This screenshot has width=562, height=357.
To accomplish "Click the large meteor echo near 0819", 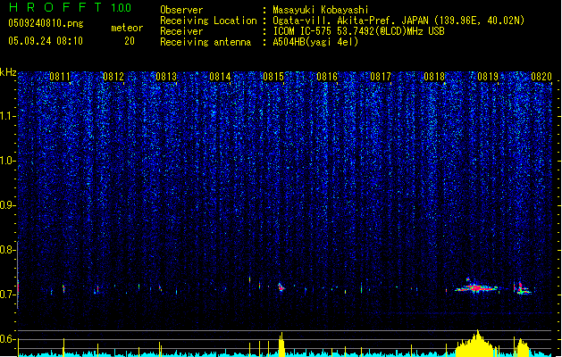I will coord(476,286).
